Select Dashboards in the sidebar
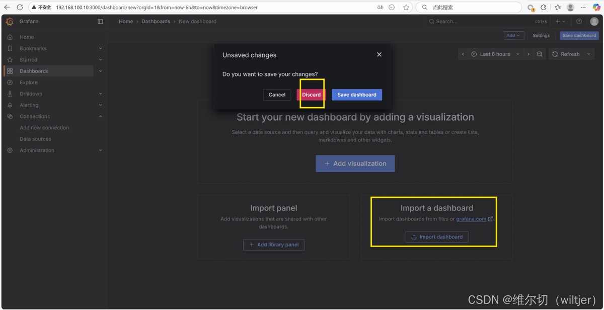Screen dimensions: 604x310 34,71
